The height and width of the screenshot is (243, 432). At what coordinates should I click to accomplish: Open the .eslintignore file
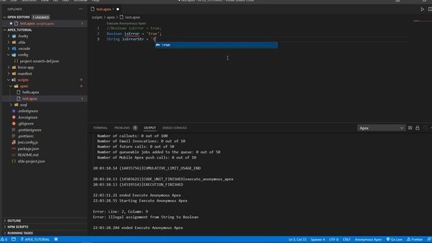coord(28,111)
